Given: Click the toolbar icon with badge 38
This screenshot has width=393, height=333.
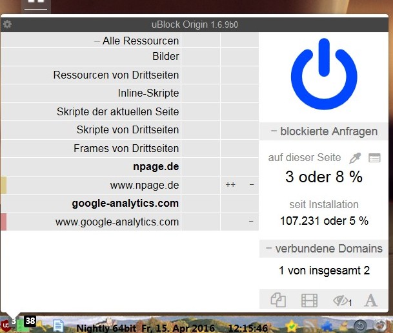Looking at the screenshot, I should (28, 324).
